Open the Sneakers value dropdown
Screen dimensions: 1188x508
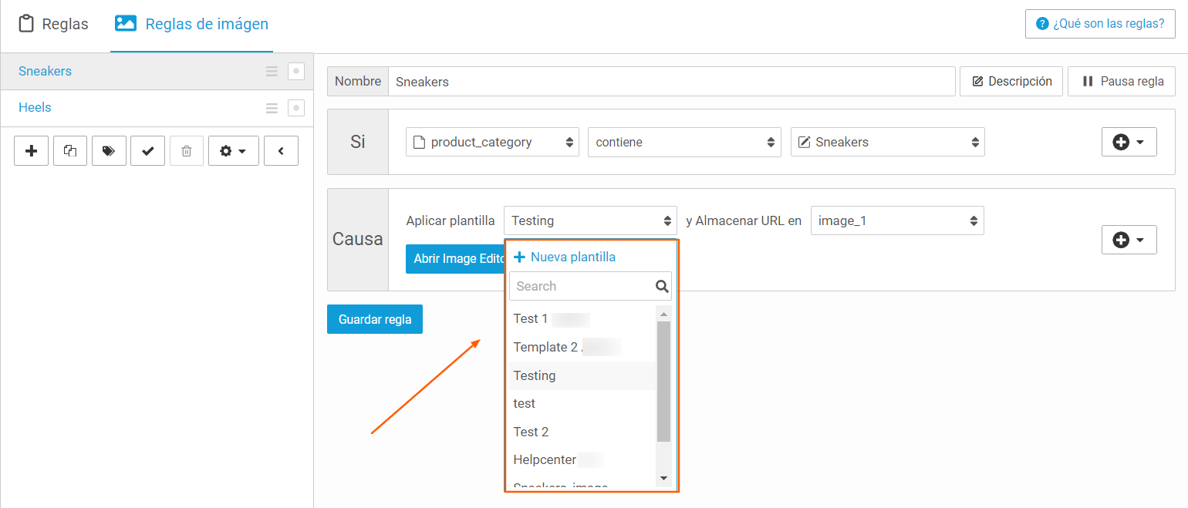887,142
